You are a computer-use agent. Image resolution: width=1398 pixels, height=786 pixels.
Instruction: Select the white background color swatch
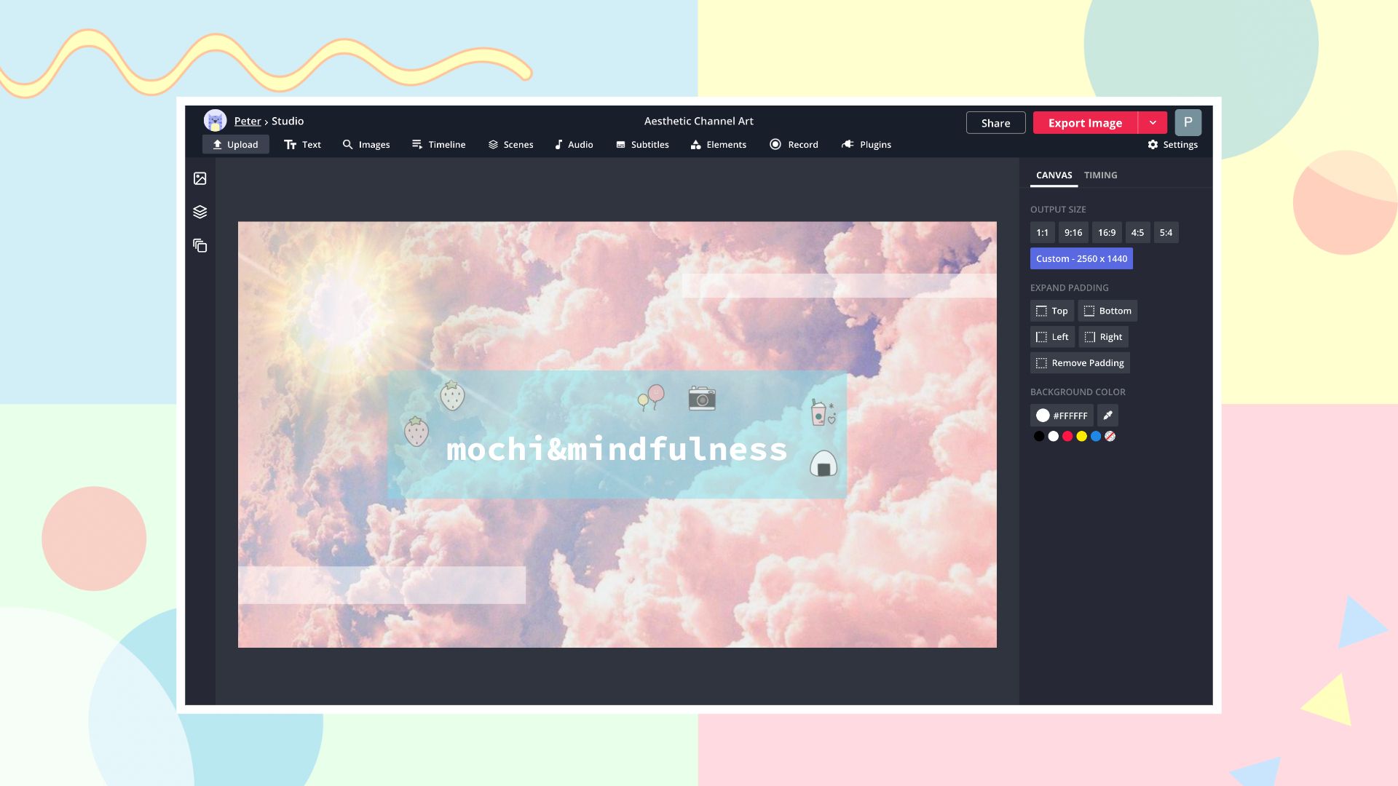coord(1054,436)
